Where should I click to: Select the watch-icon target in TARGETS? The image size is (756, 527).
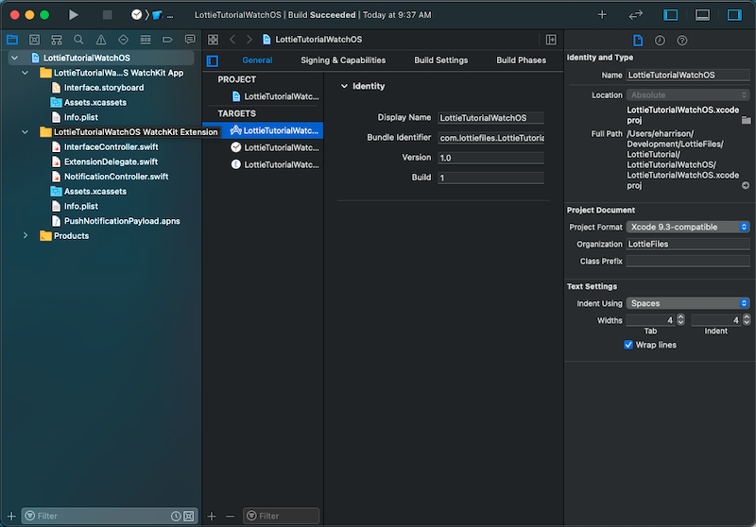click(275, 147)
